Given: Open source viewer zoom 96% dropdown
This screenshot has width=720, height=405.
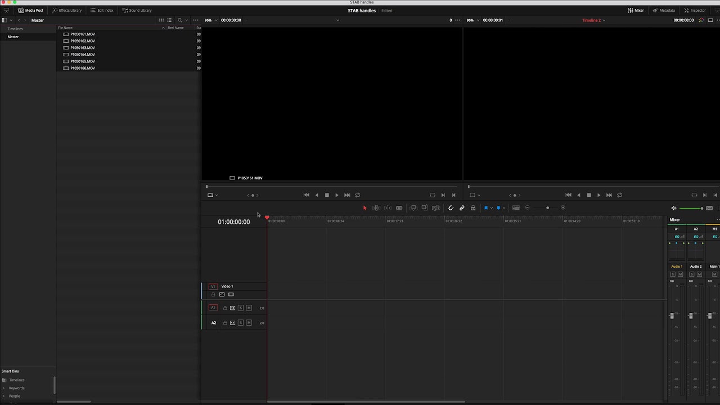Looking at the screenshot, I should [211, 20].
